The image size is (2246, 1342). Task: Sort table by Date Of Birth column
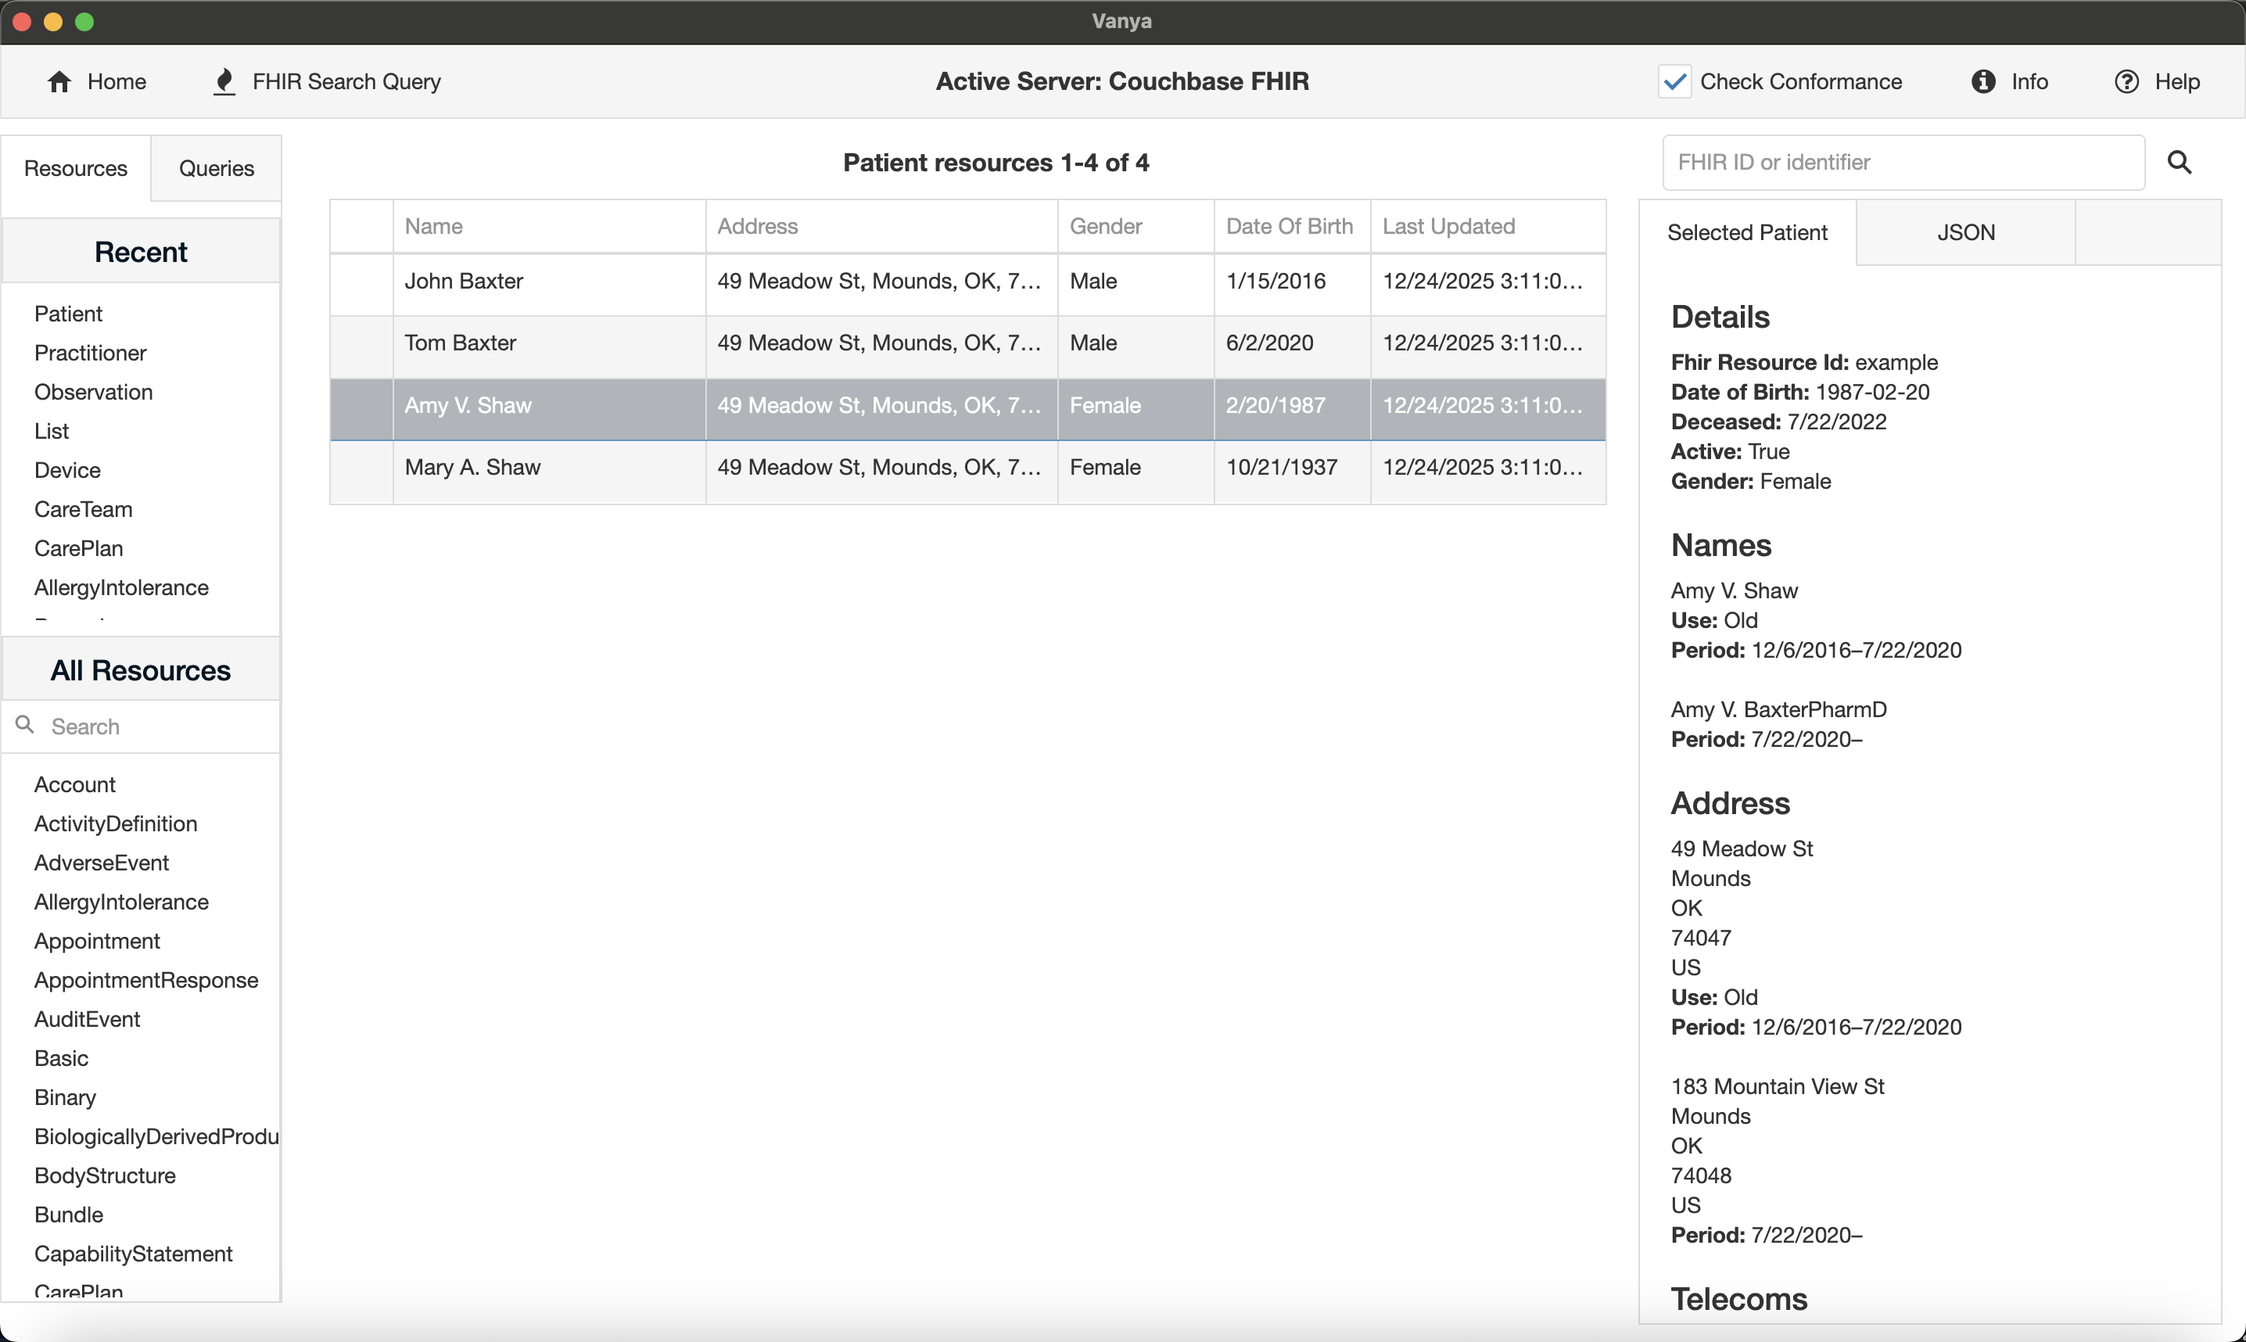tap(1289, 226)
